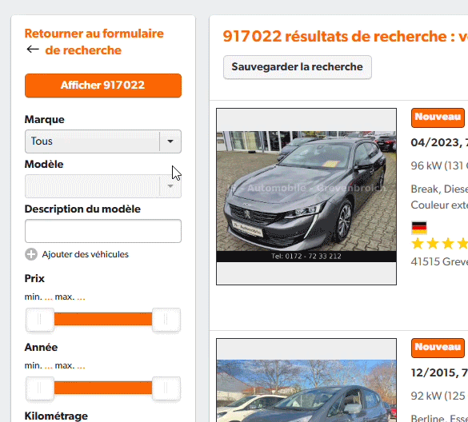This screenshot has height=422, width=468.
Task: Click the Année minimum slider handle
Action: 40,388
